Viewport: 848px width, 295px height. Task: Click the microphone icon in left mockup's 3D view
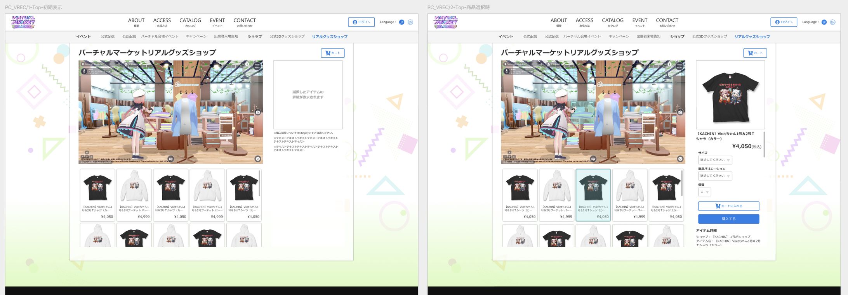click(84, 71)
